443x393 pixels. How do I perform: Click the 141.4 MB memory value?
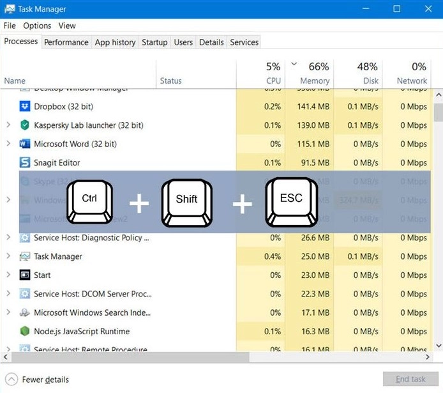click(313, 107)
